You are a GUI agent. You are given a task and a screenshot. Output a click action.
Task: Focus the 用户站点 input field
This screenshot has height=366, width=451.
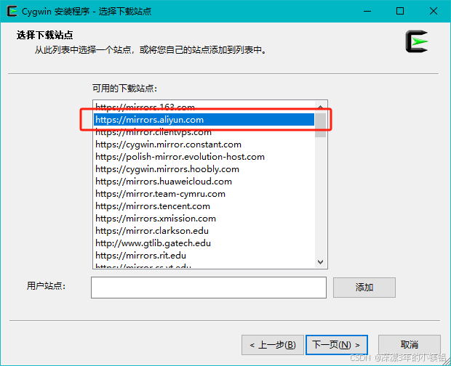pyautogui.click(x=209, y=288)
